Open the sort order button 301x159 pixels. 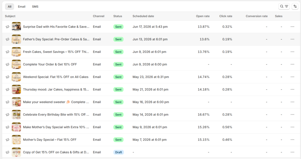pos(295,6)
